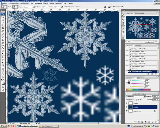The image size is (160, 128).
Task: Select the Healing Brush tool
Action: click(x=3, y=34)
